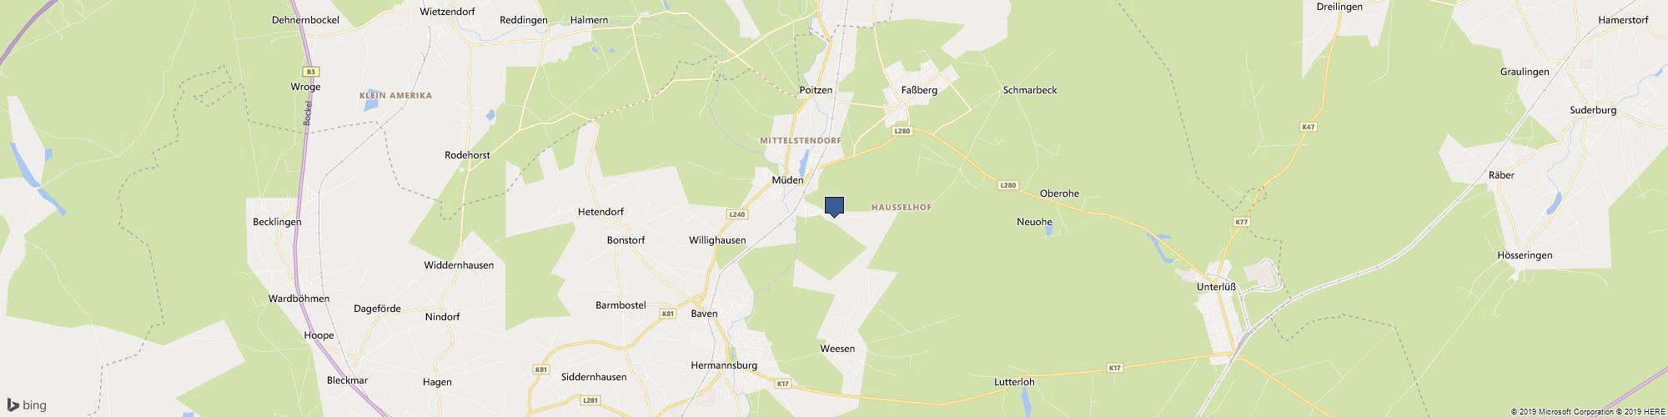This screenshot has height=417, width=1668.
Task: Click the HAUSSELHOF area label
Action: pyautogui.click(x=901, y=207)
